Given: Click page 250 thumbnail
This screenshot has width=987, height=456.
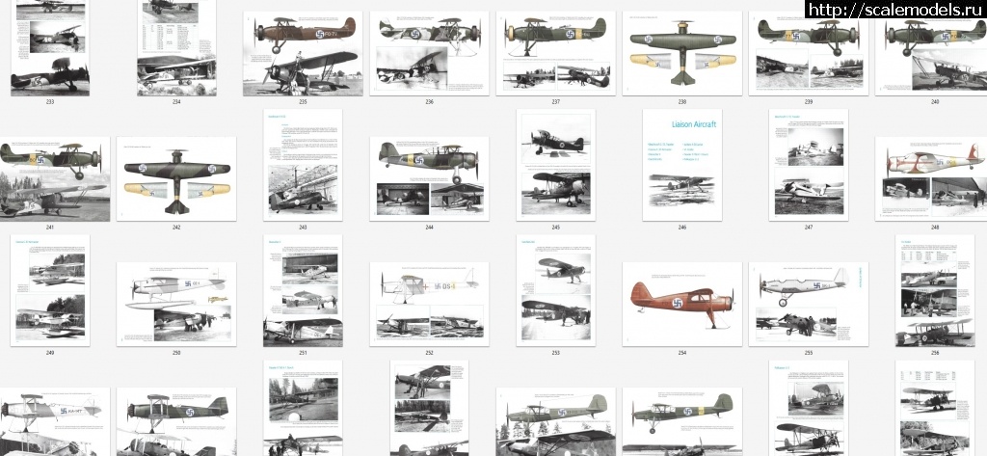Looking at the screenshot, I should [x=176, y=304].
